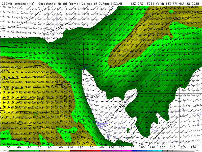Screen dimensions: 202x152
Task: Click the 190 value on the color scale
Action: point(152,147)
